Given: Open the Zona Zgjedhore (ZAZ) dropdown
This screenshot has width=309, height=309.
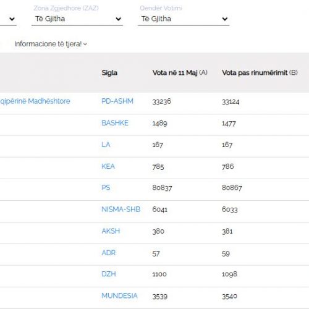Looking at the screenshot, I should pyautogui.click(x=77, y=19).
